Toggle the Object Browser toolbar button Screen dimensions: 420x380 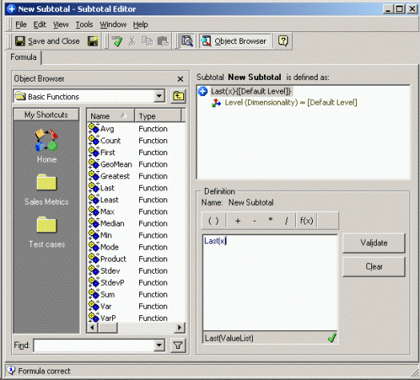point(235,41)
